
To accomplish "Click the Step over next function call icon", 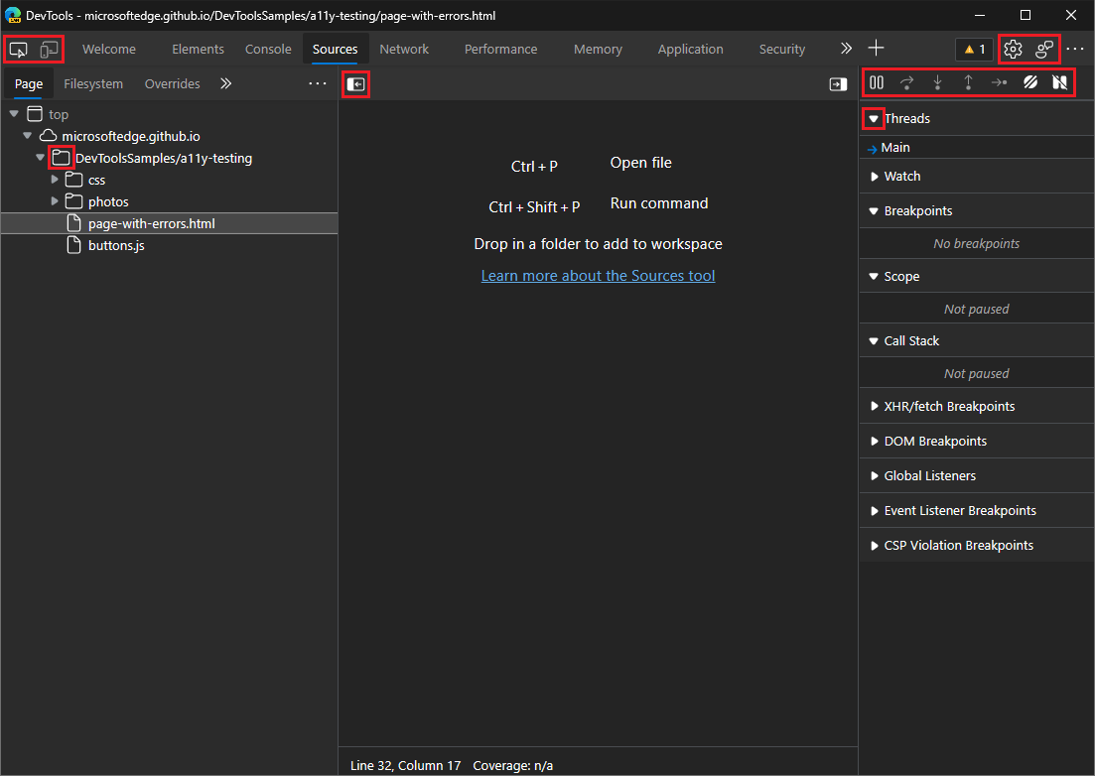I will [906, 83].
